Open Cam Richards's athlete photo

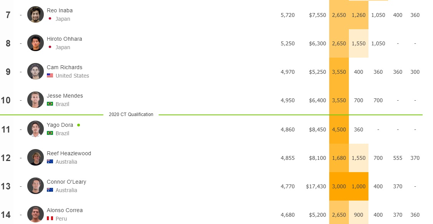[x=35, y=71]
